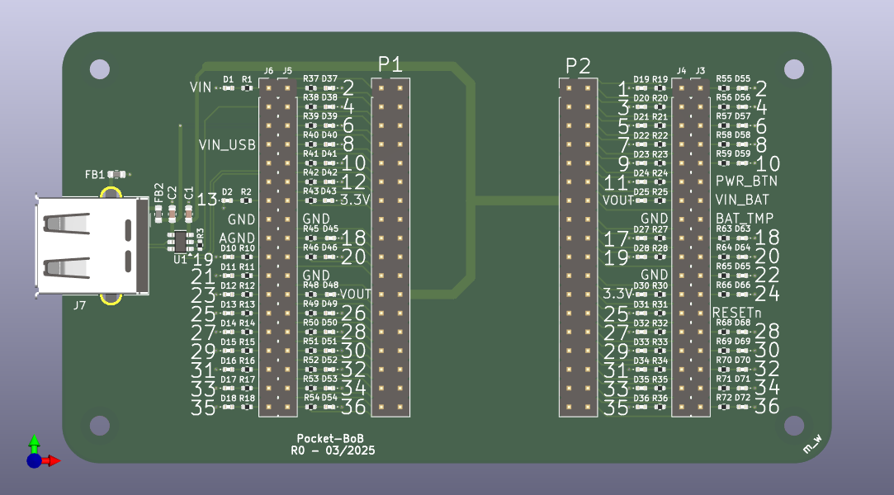The width and height of the screenshot is (894, 495).
Task: Click the R54 resistor reference label
Action: coord(311,398)
